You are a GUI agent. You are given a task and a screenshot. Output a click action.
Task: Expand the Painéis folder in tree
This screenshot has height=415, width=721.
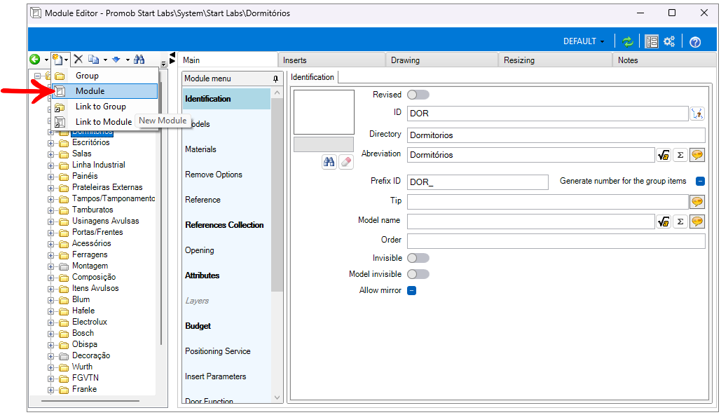(51, 176)
